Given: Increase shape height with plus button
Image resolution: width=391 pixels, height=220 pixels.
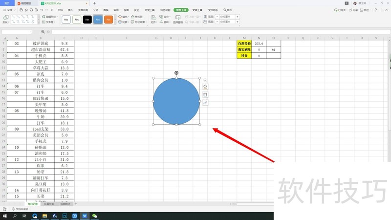Looking at the screenshot, I should click(x=238, y=17).
